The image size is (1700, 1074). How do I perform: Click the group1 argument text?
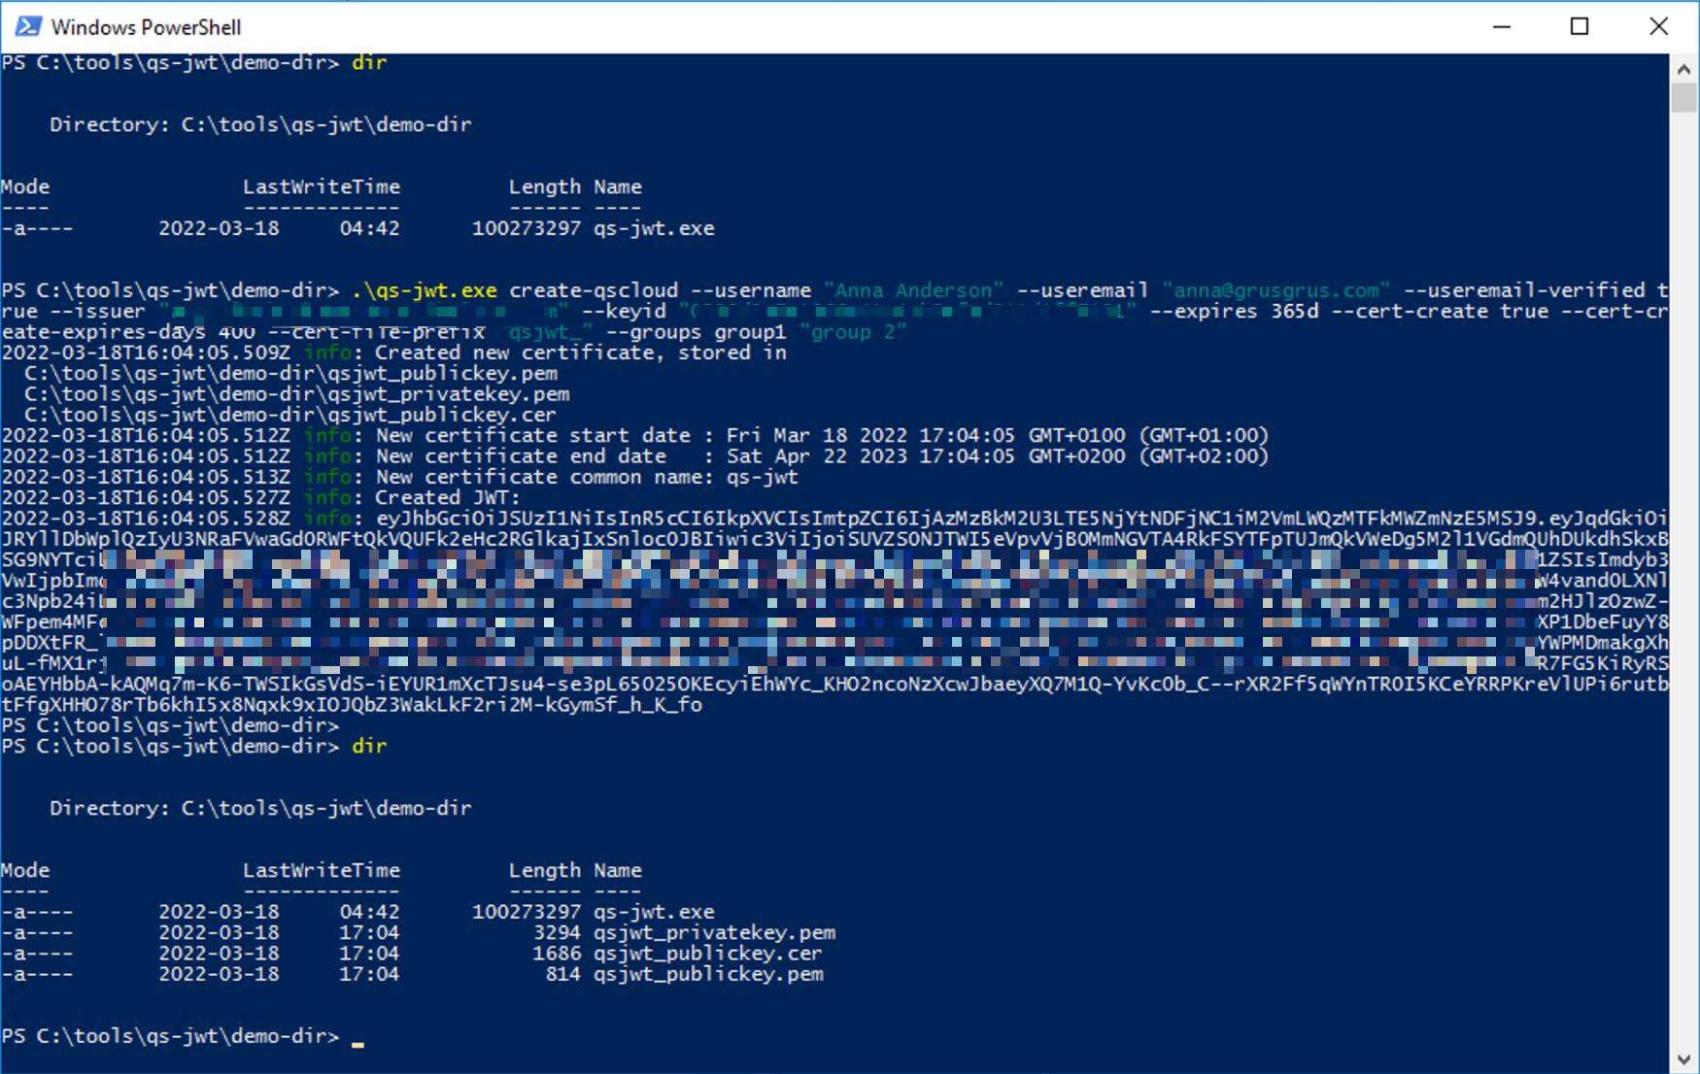point(751,331)
